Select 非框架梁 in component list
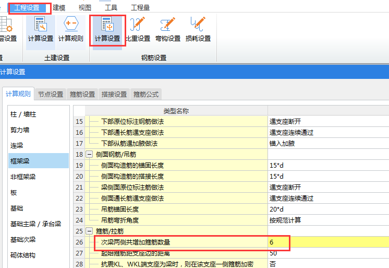 tap(39, 177)
